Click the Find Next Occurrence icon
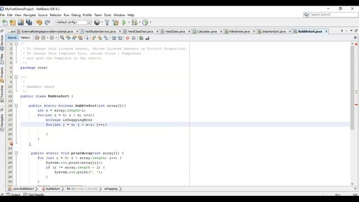 (x=74, y=38)
